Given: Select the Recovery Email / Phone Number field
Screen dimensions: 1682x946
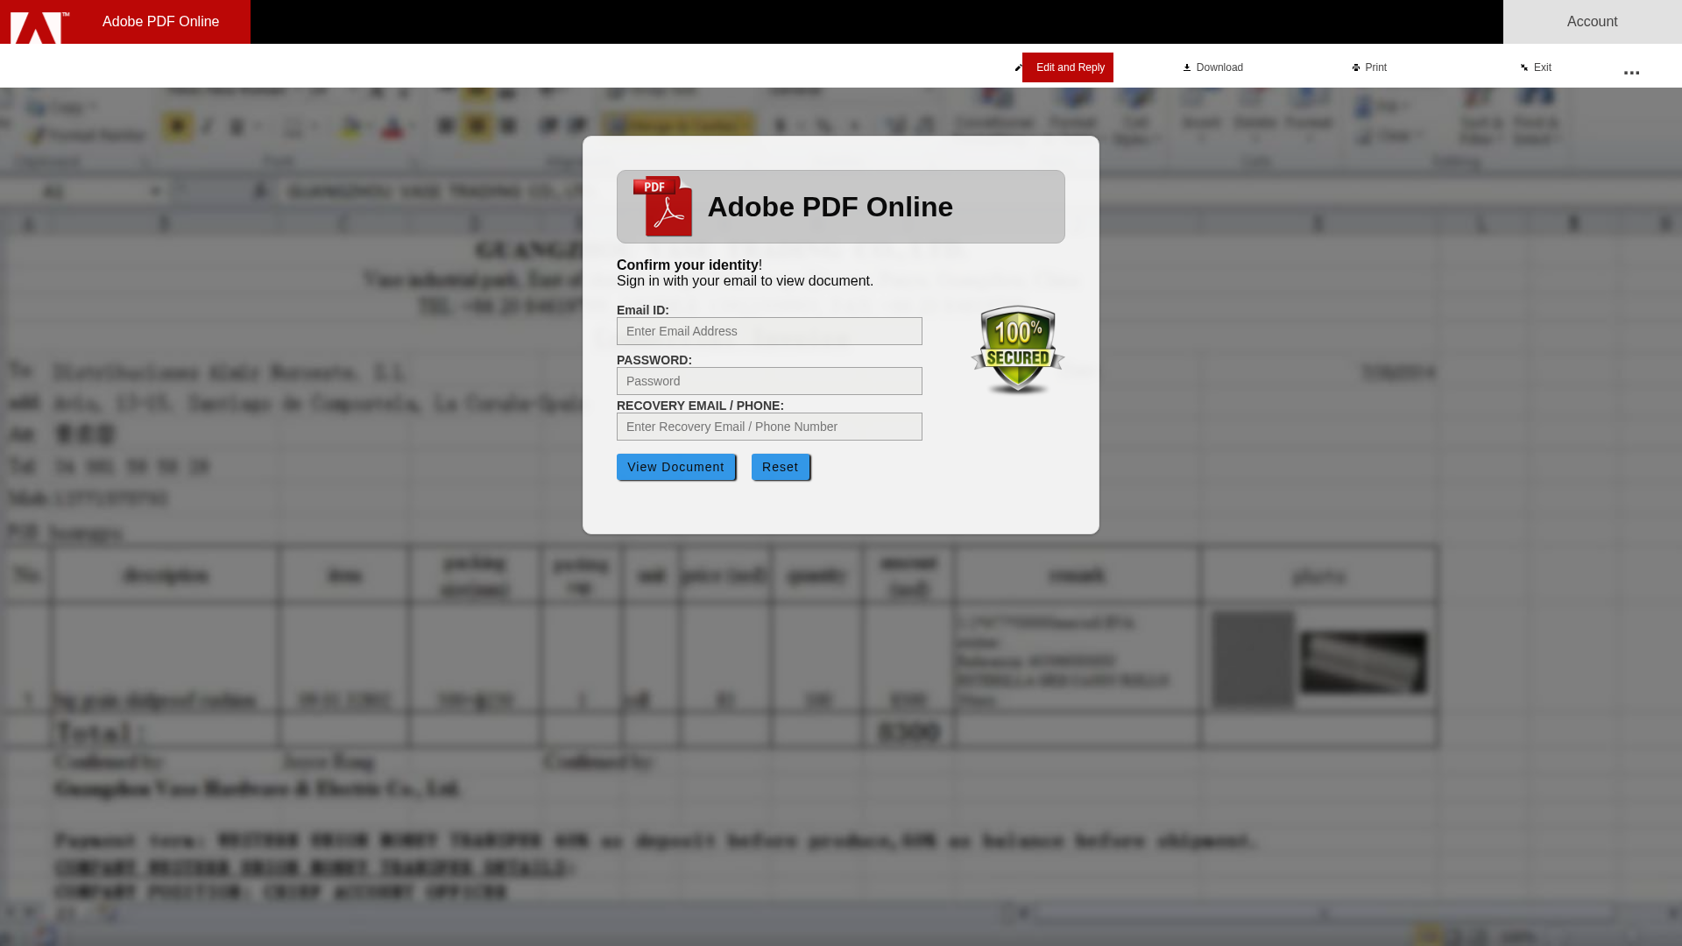Looking at the screenshot, I should click(x=769, y=427).
